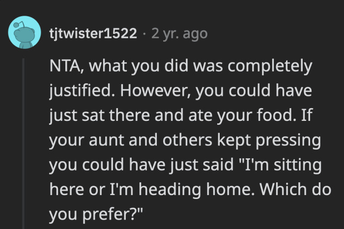Open the tjtwister1522 username profile link

coord(93,33)
